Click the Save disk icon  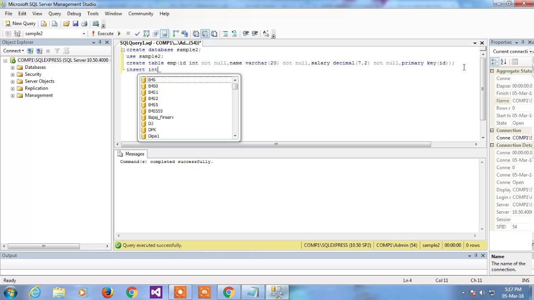click(75, 23)
